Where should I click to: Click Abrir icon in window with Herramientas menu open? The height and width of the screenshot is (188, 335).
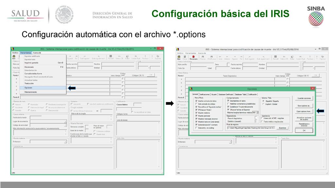[x=14, y=57]
